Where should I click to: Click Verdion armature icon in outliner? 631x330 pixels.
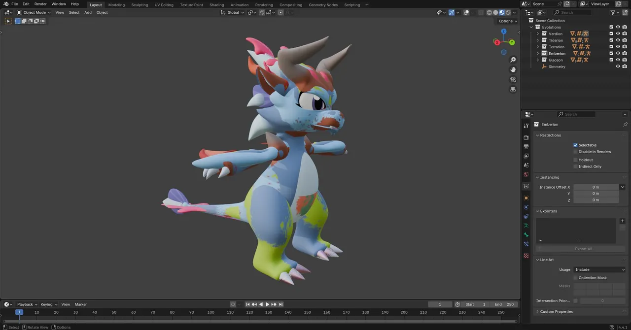pyautogui.click(x=586, y=33)
